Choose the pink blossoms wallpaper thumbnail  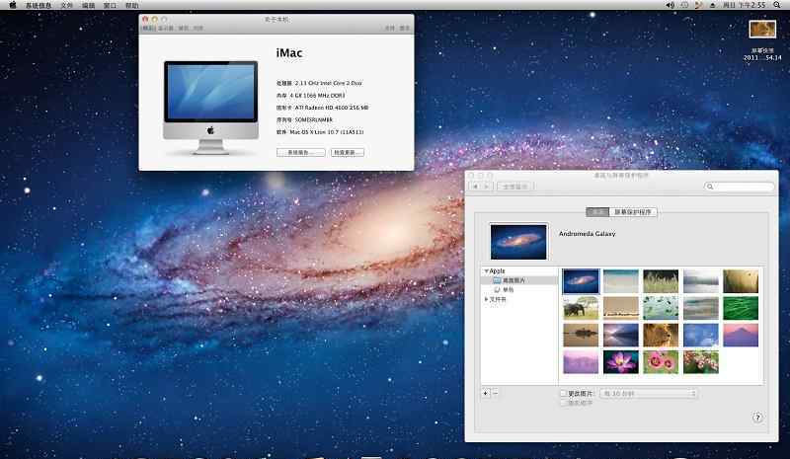[x=701, y=362]
